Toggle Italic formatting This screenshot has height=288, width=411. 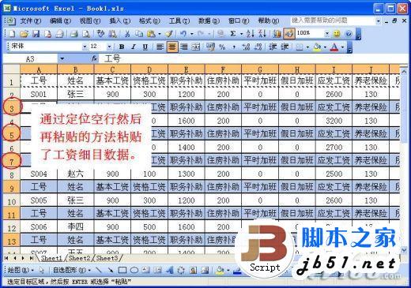click(134, 47)
